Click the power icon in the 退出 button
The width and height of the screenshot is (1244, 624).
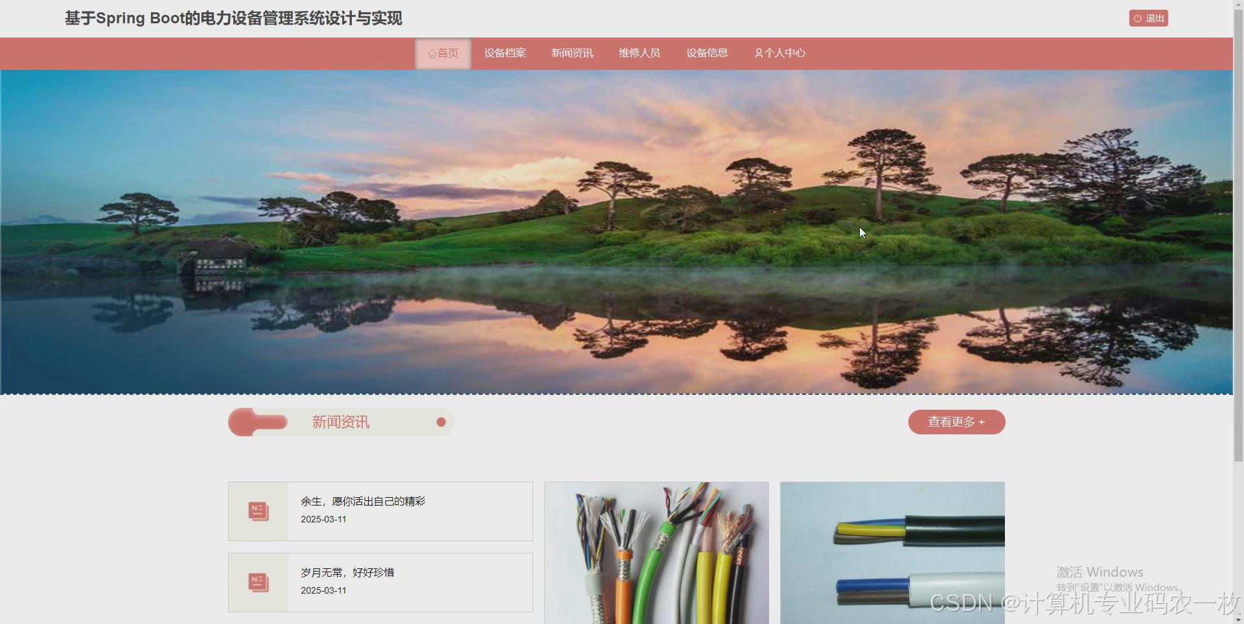(1137, 18)
